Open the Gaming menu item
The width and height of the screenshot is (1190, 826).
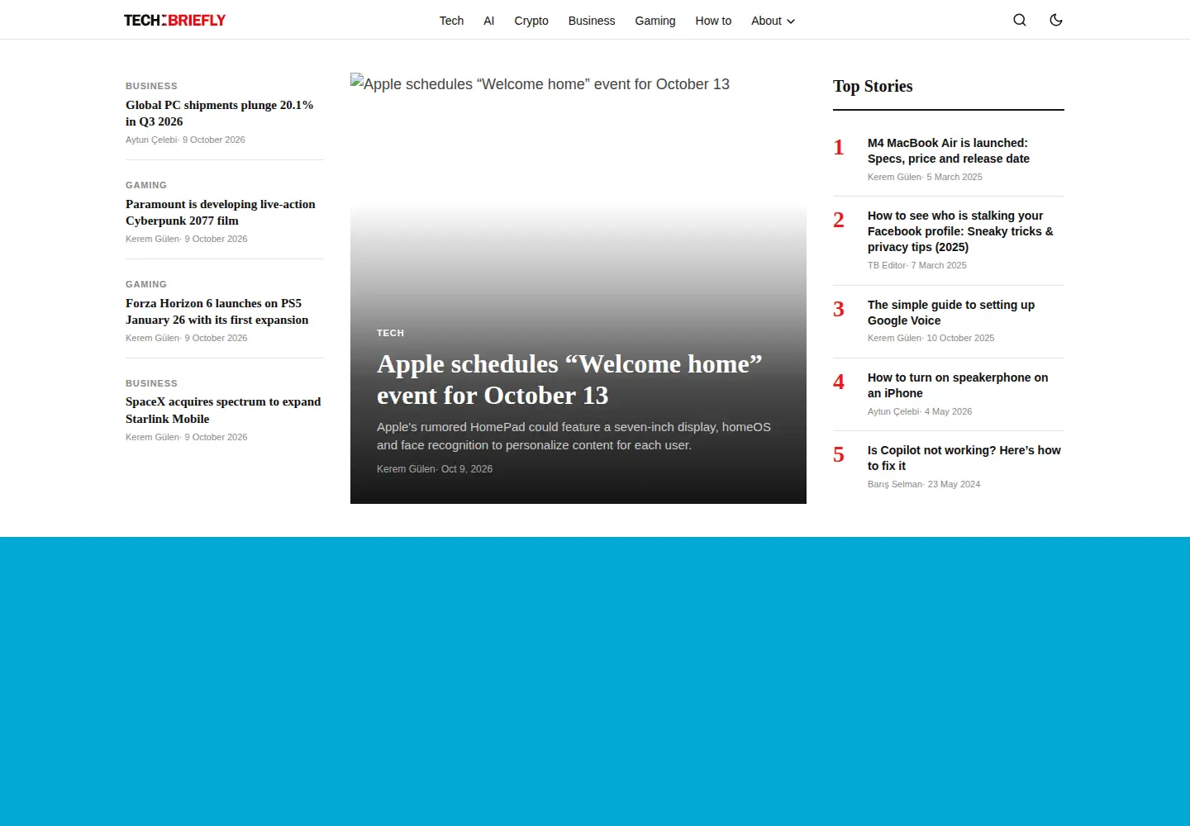[x=655, y=21]
